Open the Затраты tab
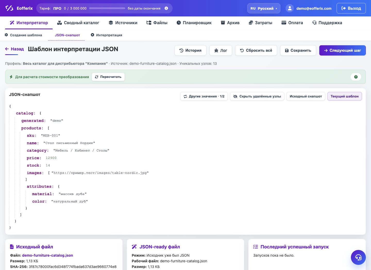This screenshot has width=371, height=270. (x=260, y=23)
